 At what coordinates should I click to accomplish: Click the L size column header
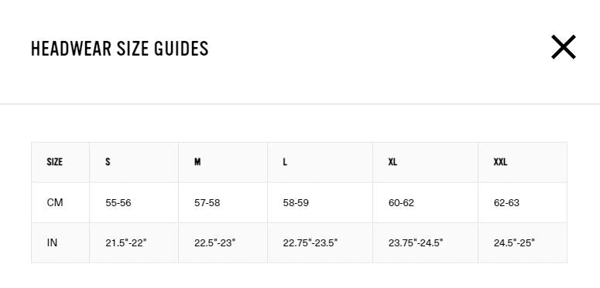click(x=320, y=162)
